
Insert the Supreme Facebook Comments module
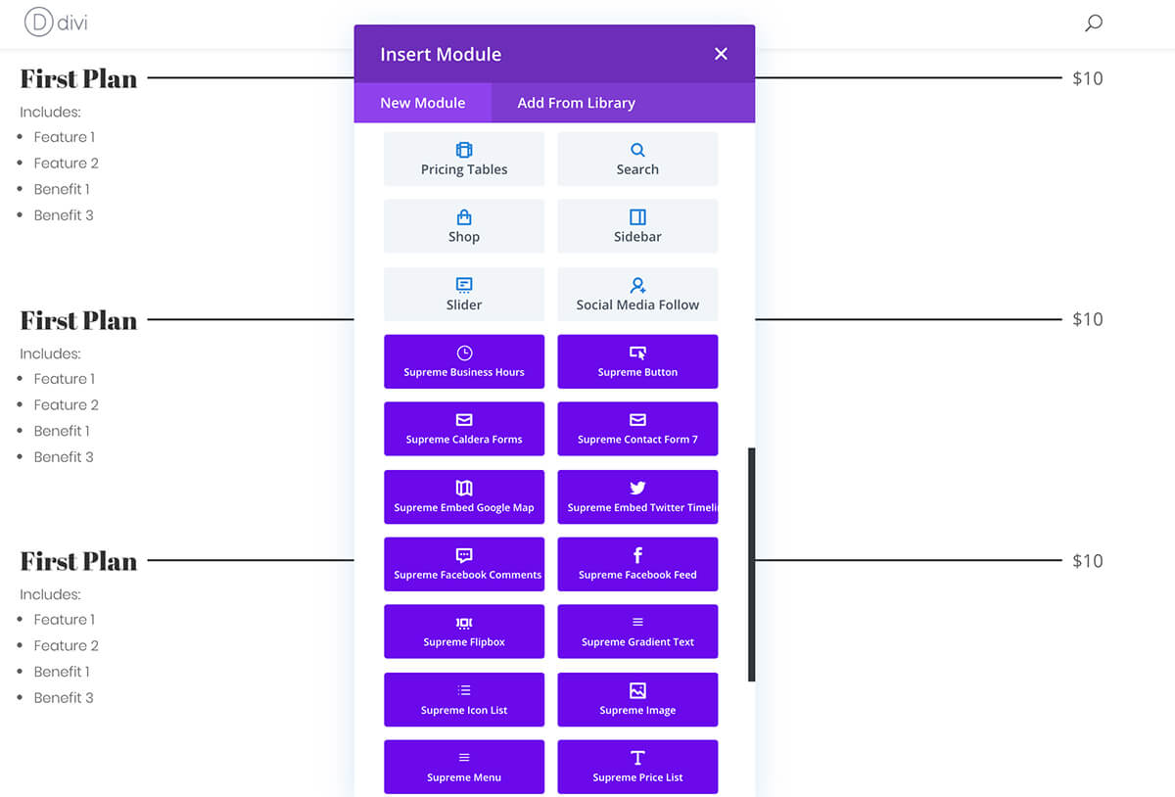point(464,564)
